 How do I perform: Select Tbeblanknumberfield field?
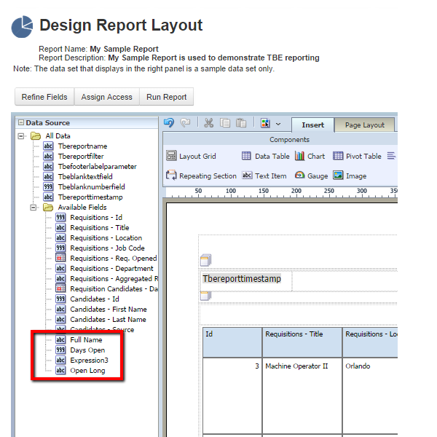pyautogui.click(x=84, y=186)
